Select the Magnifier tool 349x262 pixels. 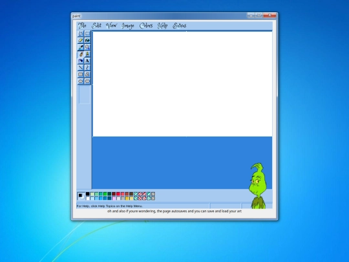click(87, 47)
